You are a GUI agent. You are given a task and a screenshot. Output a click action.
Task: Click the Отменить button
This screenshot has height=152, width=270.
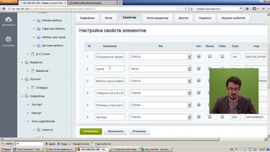[139, 131]
